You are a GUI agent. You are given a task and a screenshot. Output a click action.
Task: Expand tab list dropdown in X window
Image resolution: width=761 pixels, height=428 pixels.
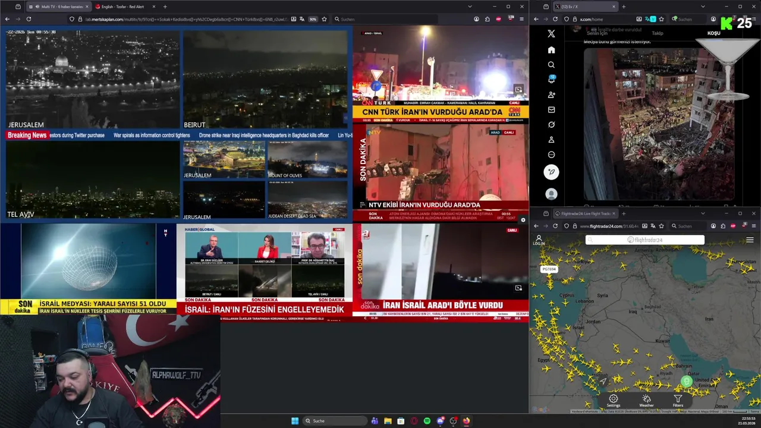click(703, 7)
